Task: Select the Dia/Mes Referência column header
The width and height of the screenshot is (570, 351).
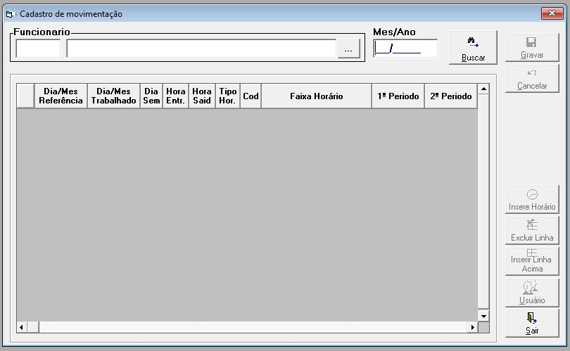Action: tap(61, 96)
